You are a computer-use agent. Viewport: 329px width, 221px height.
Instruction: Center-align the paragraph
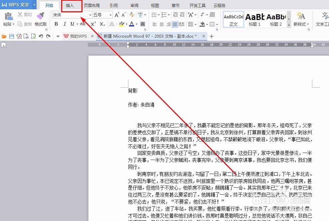[x=162, y=24]
